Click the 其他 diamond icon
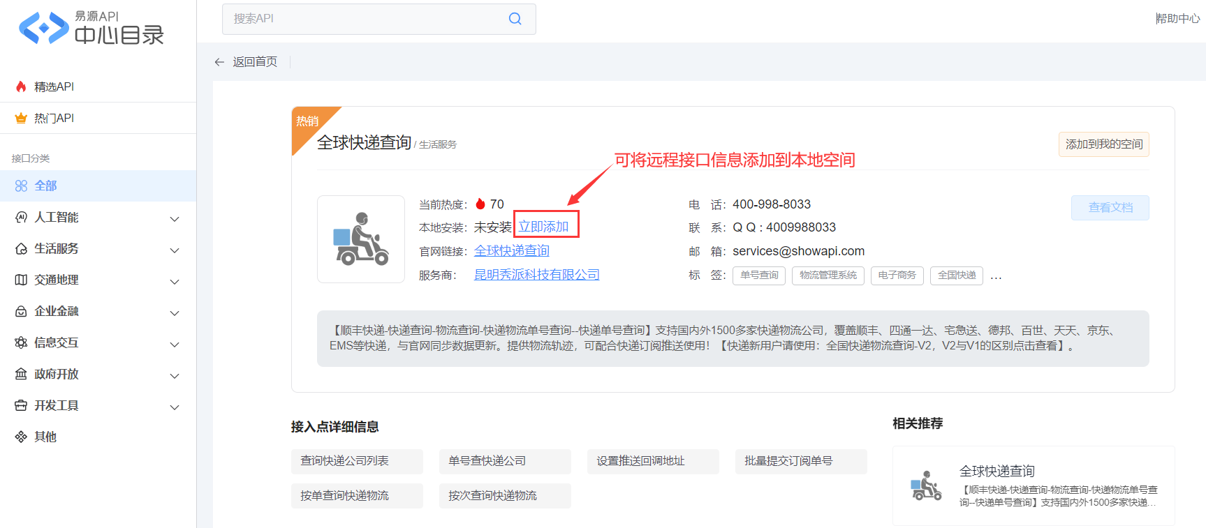 pos(21,437)
